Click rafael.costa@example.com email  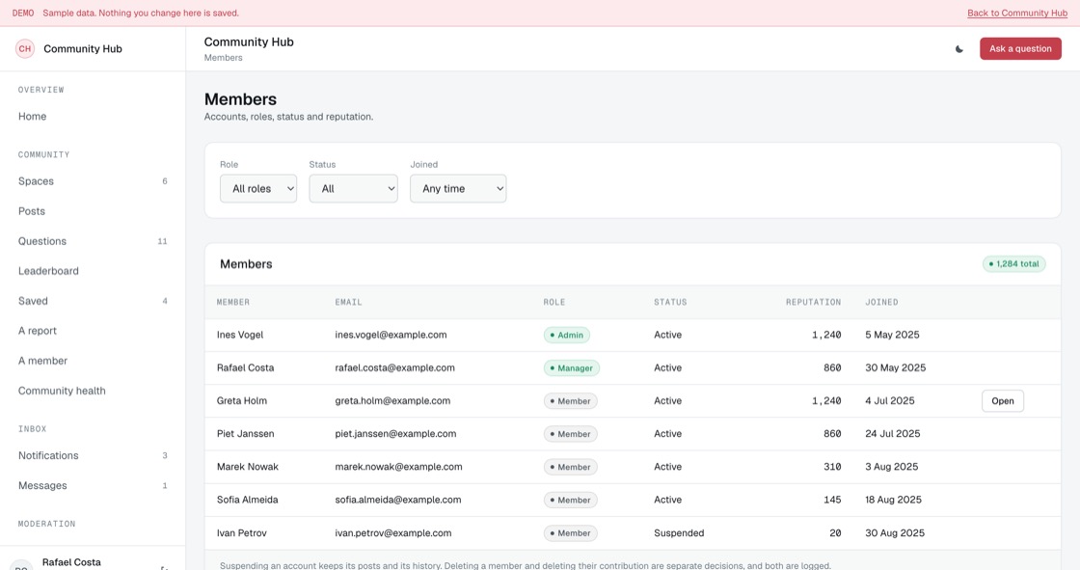(394, 368)
